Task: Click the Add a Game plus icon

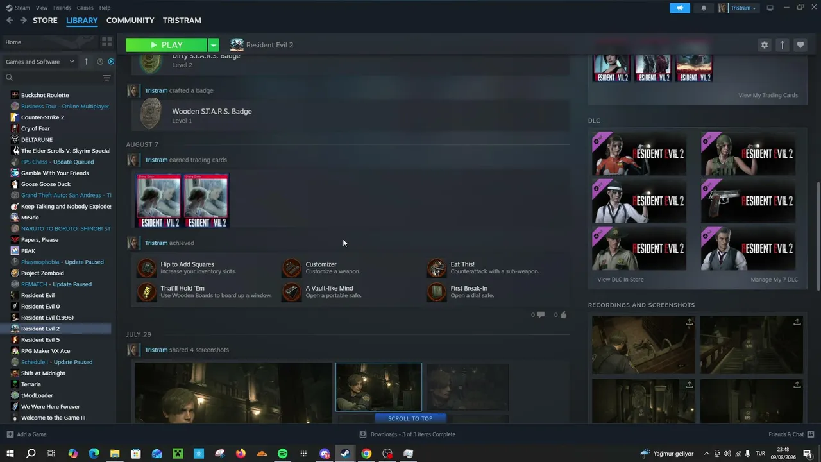Action: coord(10,434)
